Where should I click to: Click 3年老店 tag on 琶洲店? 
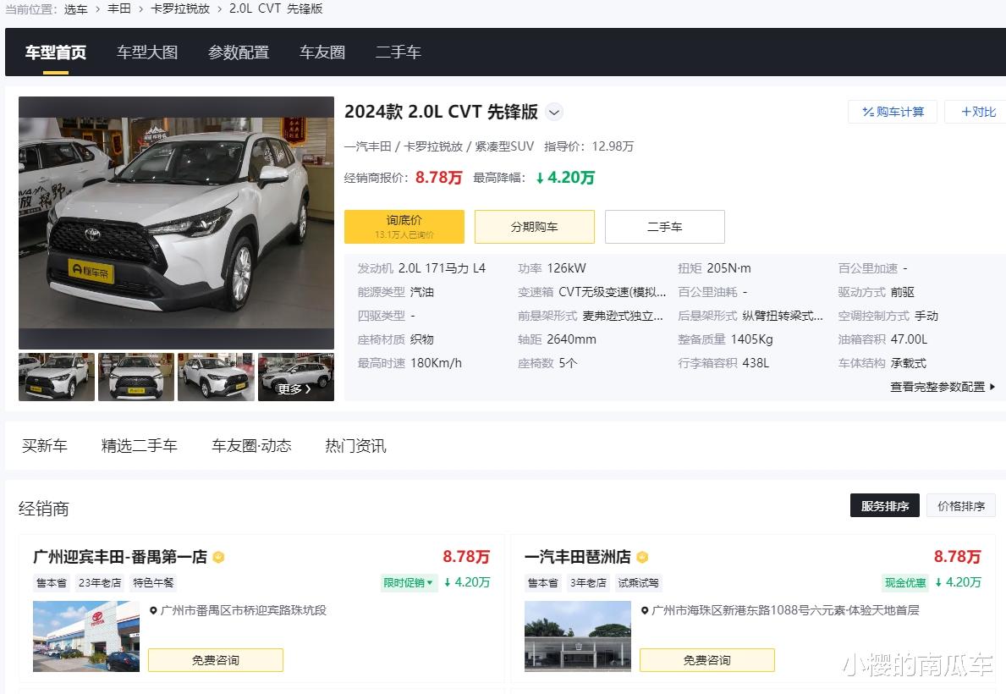pyautogui.click(x=588, y=583)
